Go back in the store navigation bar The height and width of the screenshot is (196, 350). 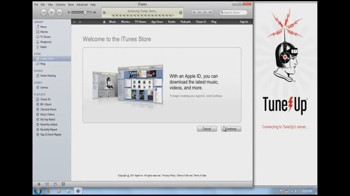click(74, 22)
